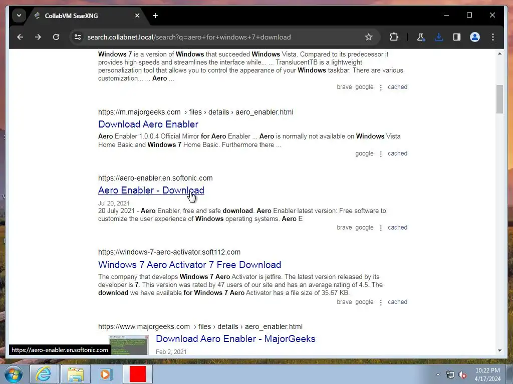Open the Windows Start menu
The image size is (513, 384).
pyautogui.click(x=14, y=374)
